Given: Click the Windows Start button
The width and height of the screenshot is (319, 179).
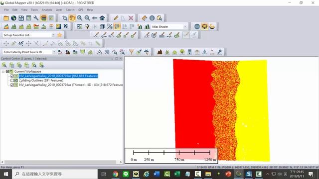Looking at the screenshot, I should click(x=6, y=174).
